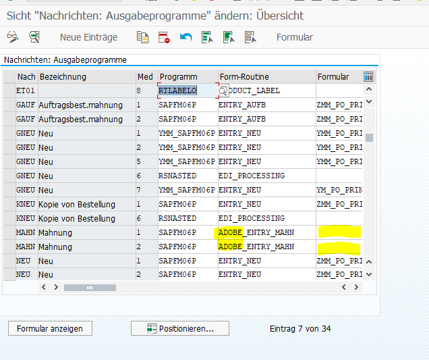Click the Formular anzeigen button
Image resolution: width=429 pixels, height=360 pixels.
[50, 328]
